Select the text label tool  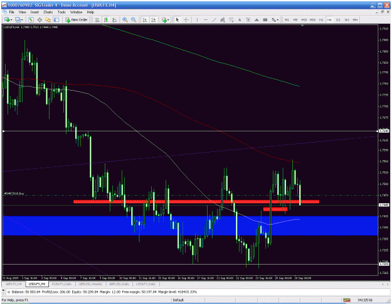[x=248, y=19]
